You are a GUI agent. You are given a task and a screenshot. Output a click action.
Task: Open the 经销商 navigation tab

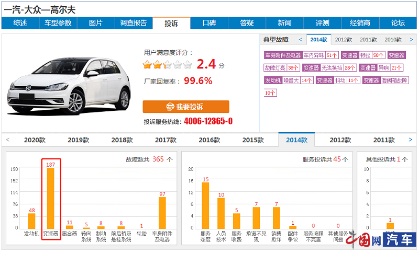pos(360,23)
